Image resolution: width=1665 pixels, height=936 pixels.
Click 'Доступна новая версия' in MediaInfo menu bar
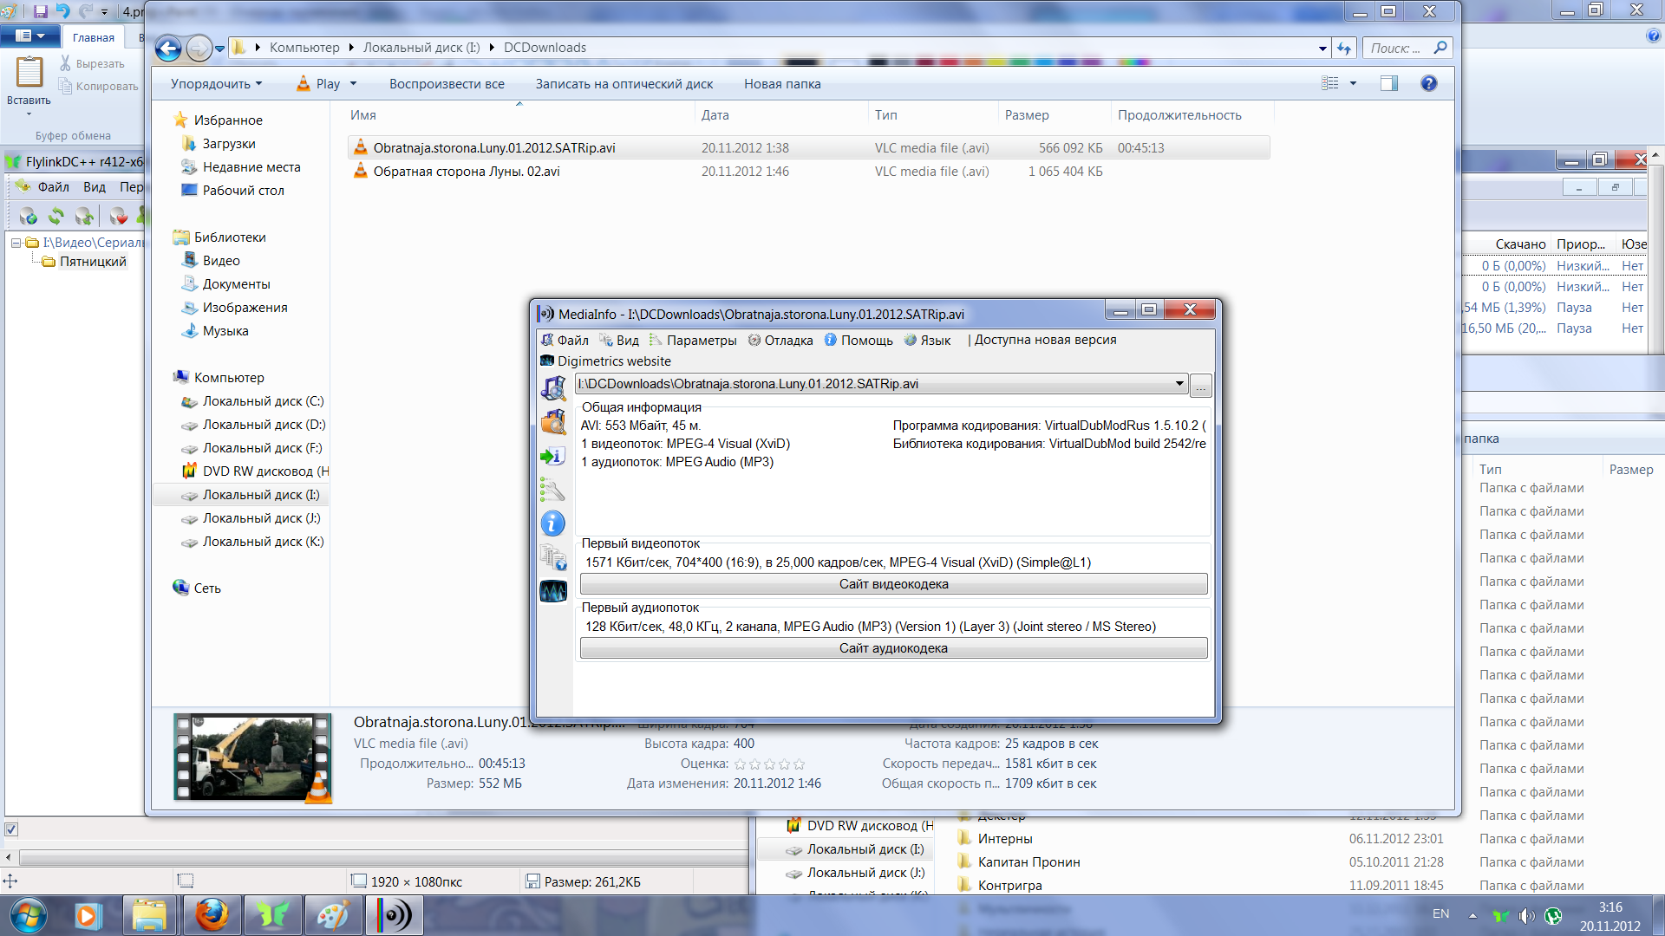pyautogui.click(x=1045, y=340)
